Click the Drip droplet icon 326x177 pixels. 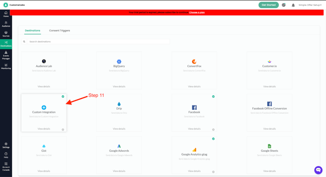[119, 104]
